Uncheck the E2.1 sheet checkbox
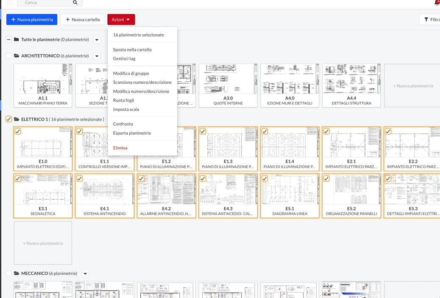This screenshot has height=298, width=440. (326, 131)
